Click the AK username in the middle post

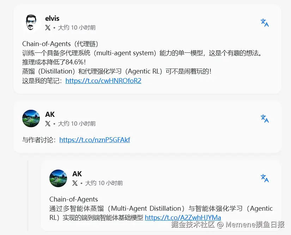pos(50,114)
